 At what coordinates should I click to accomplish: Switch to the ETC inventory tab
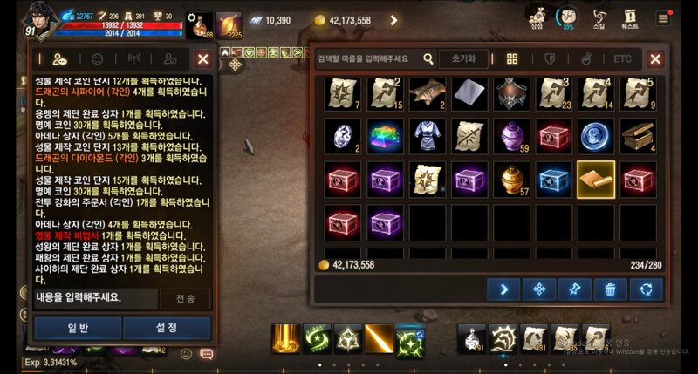click(x=622, y=58)
